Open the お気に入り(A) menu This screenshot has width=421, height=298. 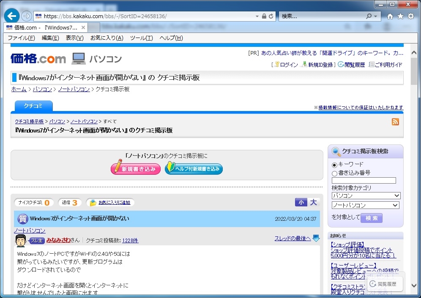[107, 38]
